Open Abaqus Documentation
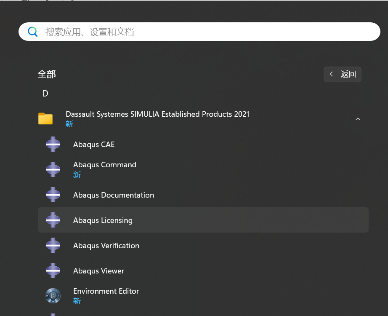The width and height of the screenshot is (388, 316). [x=113, y=195]
